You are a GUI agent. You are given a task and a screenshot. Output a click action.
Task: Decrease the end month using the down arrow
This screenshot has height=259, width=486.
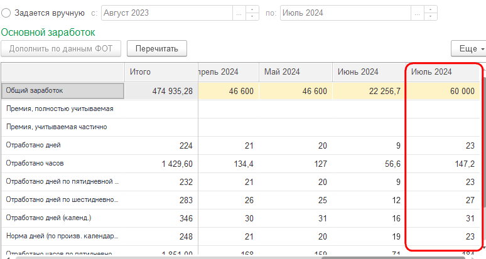coord(431,17)
